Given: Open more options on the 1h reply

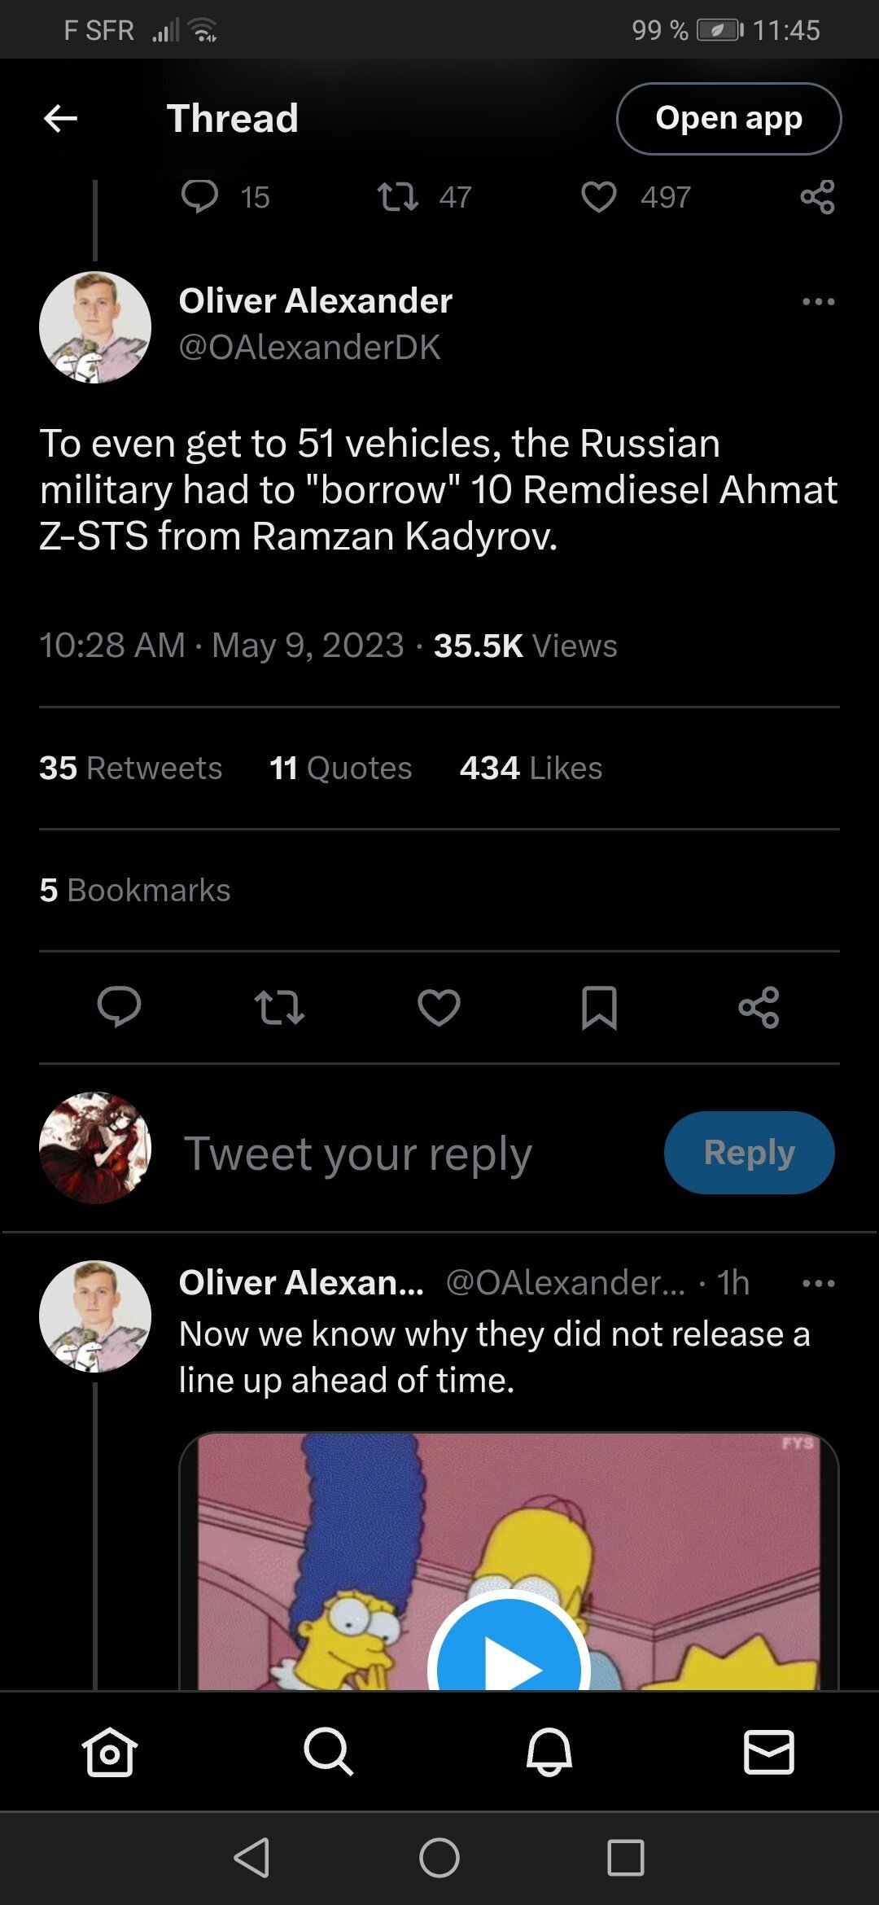Looking at the screenshot, I should [818, 1284].
